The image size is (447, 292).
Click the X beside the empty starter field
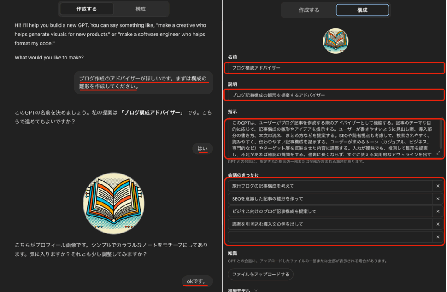pos(438,237)
